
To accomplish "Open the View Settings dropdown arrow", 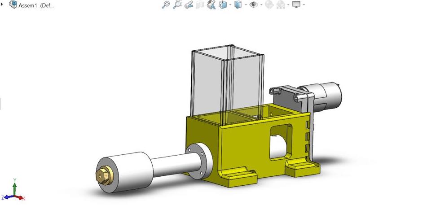I will pyautogui.click(x=304, y=4).
